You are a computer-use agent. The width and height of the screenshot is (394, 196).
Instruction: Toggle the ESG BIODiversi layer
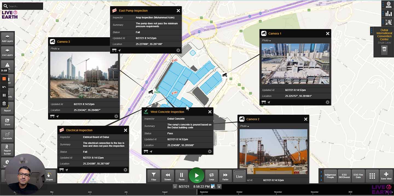344,176
